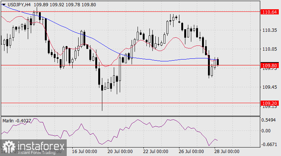
Task: Click the triangle arrow beside USDJPY,H4
Action: (x=4, y=4)
